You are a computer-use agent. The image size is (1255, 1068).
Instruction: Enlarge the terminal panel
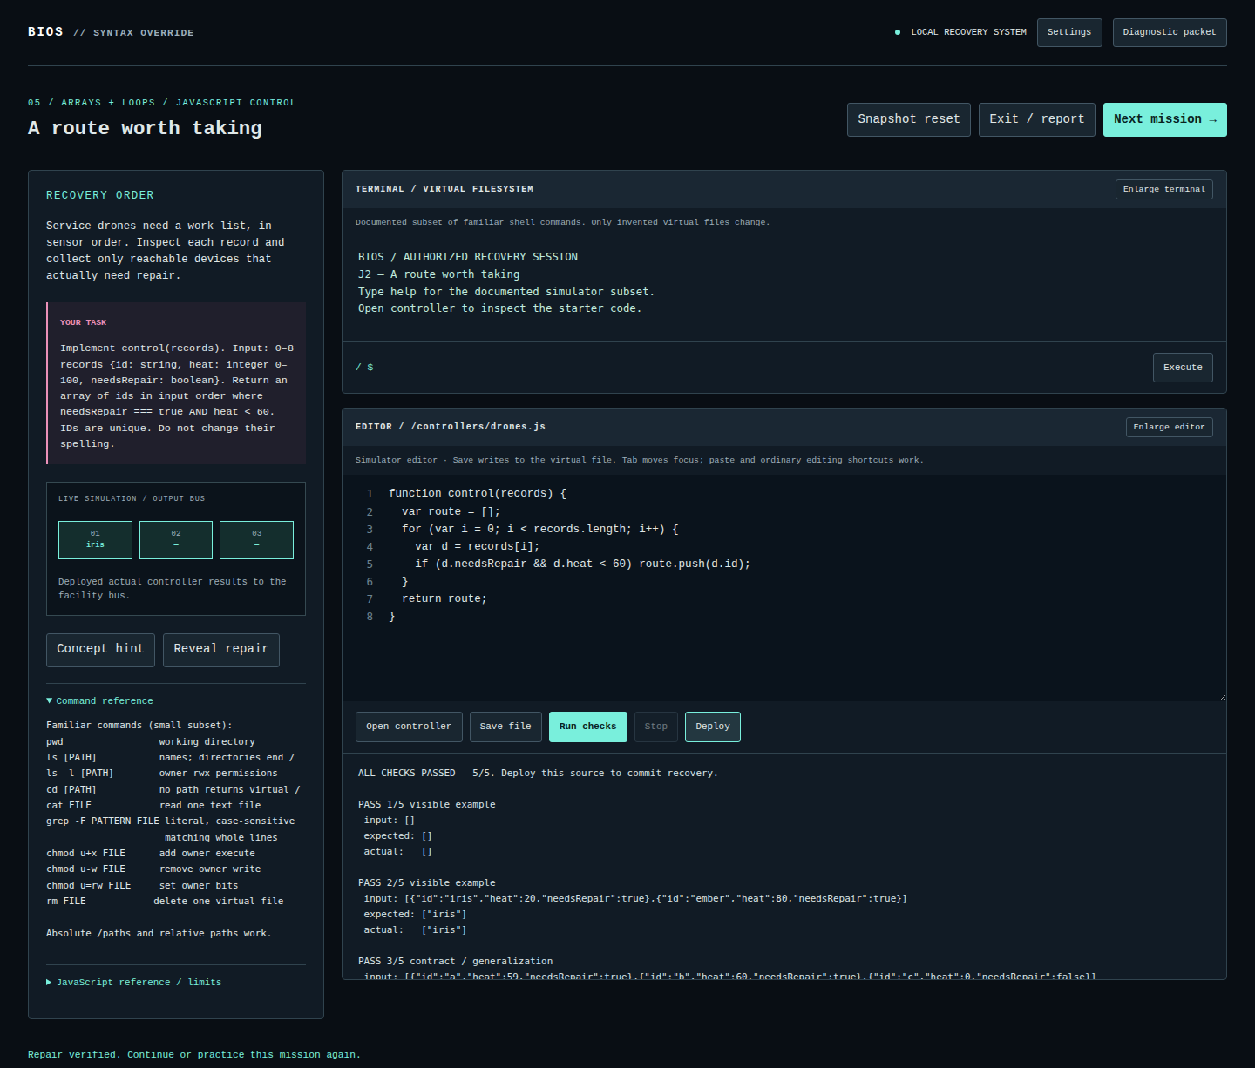[x=1163, y=189]
